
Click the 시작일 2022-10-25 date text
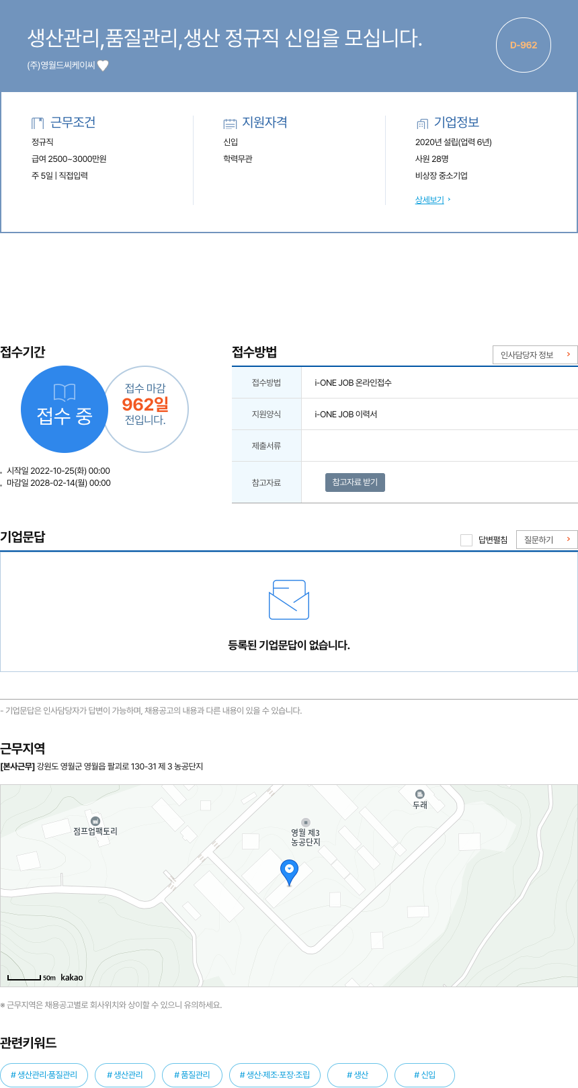[58, 470]
